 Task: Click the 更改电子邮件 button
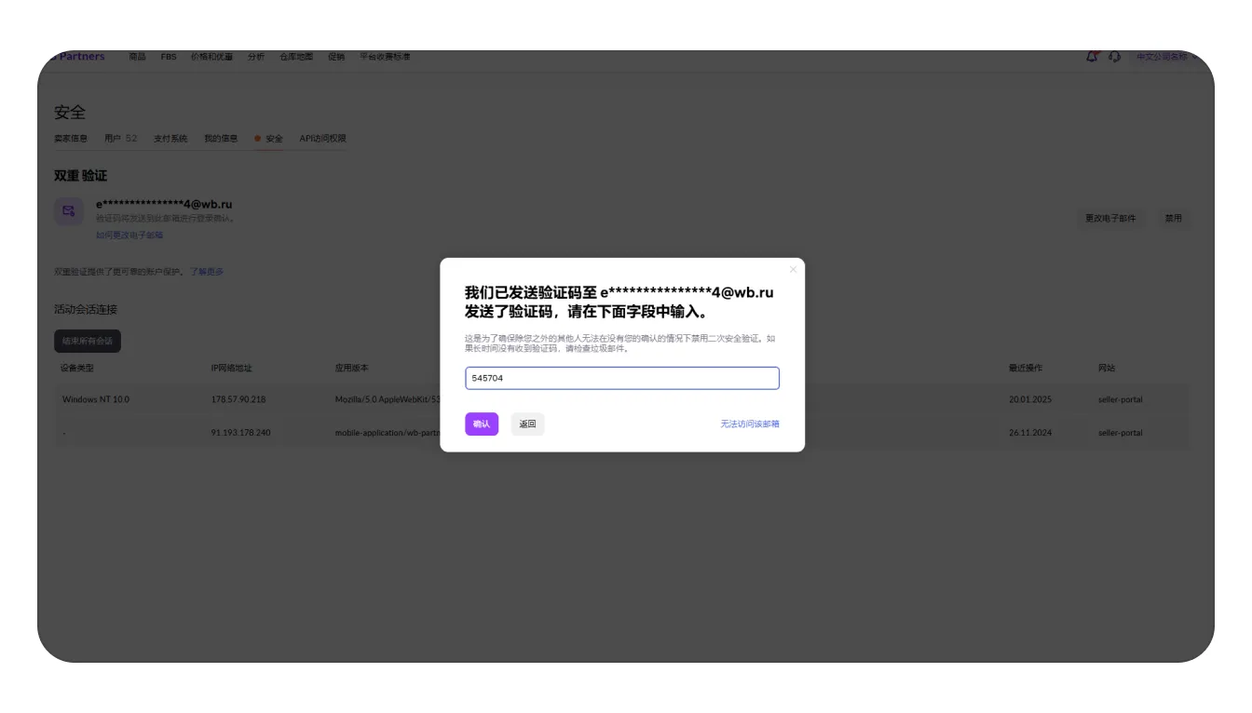tap(1110, 219)
